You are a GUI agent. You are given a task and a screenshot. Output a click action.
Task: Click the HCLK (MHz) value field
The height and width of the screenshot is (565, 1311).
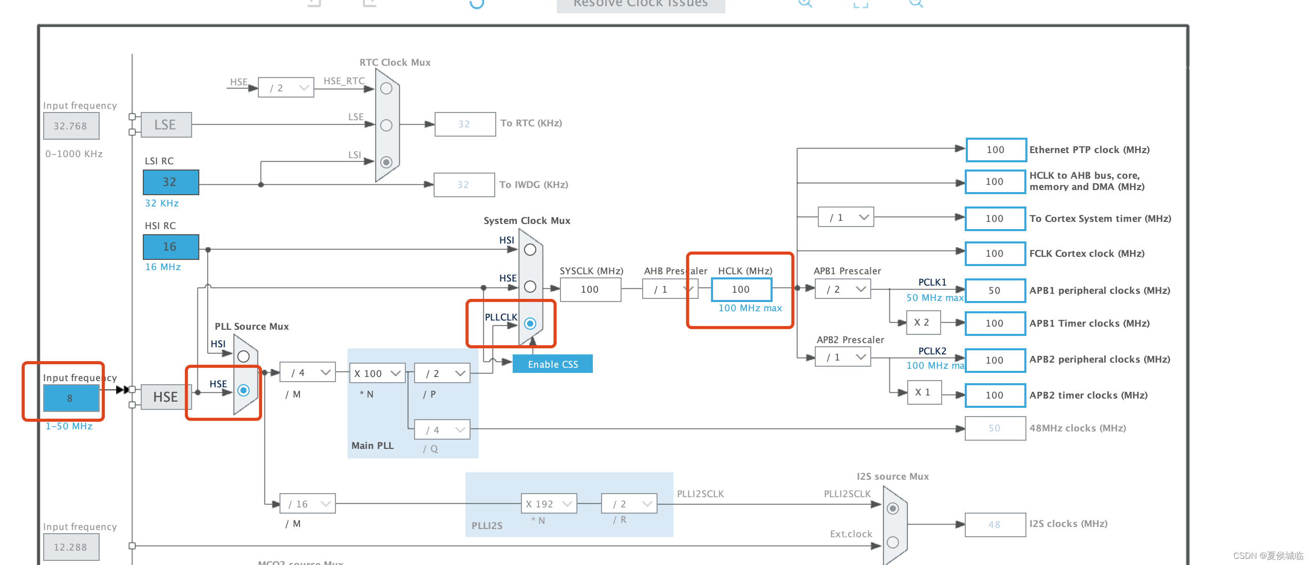point(741,290)
